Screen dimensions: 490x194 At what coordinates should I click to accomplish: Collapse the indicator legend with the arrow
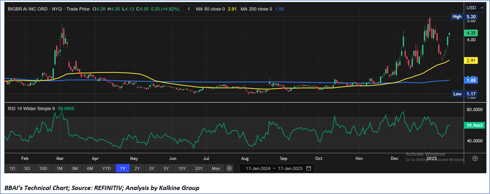click(190, 9)
